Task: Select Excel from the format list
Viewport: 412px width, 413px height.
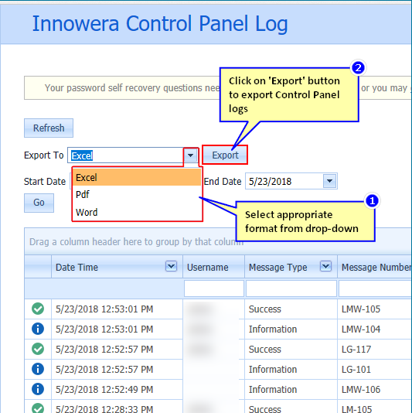Action: pyautogui.click(x=137, y=178)
